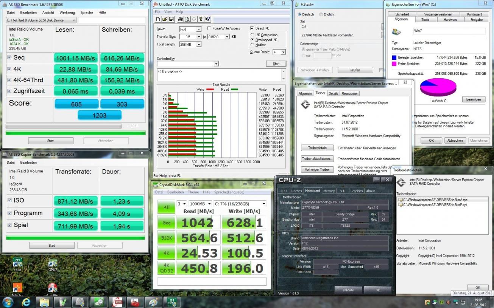Click the Print Preview icon in ATTO toolbar
Viewport: 494px width, 308px height.
pos(187,19)
